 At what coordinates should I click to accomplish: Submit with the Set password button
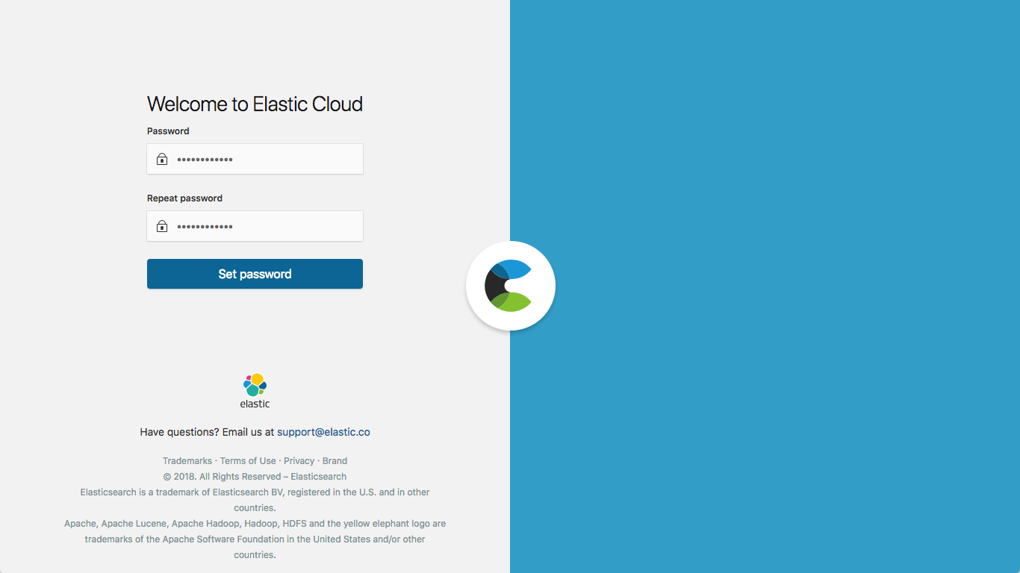click(x=255, y=274)
